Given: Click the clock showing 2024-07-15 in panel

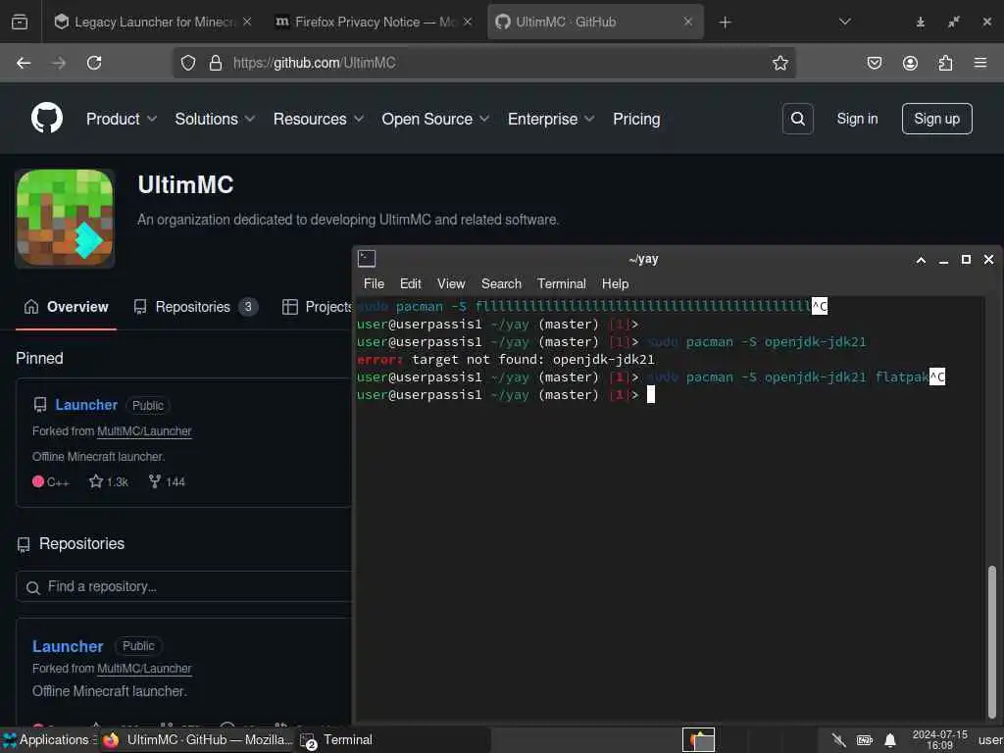Looking at the screenshot, I should [939, 739].
